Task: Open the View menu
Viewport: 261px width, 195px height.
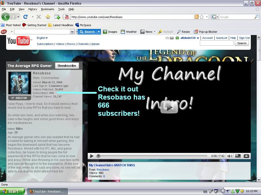Action: 21,9
